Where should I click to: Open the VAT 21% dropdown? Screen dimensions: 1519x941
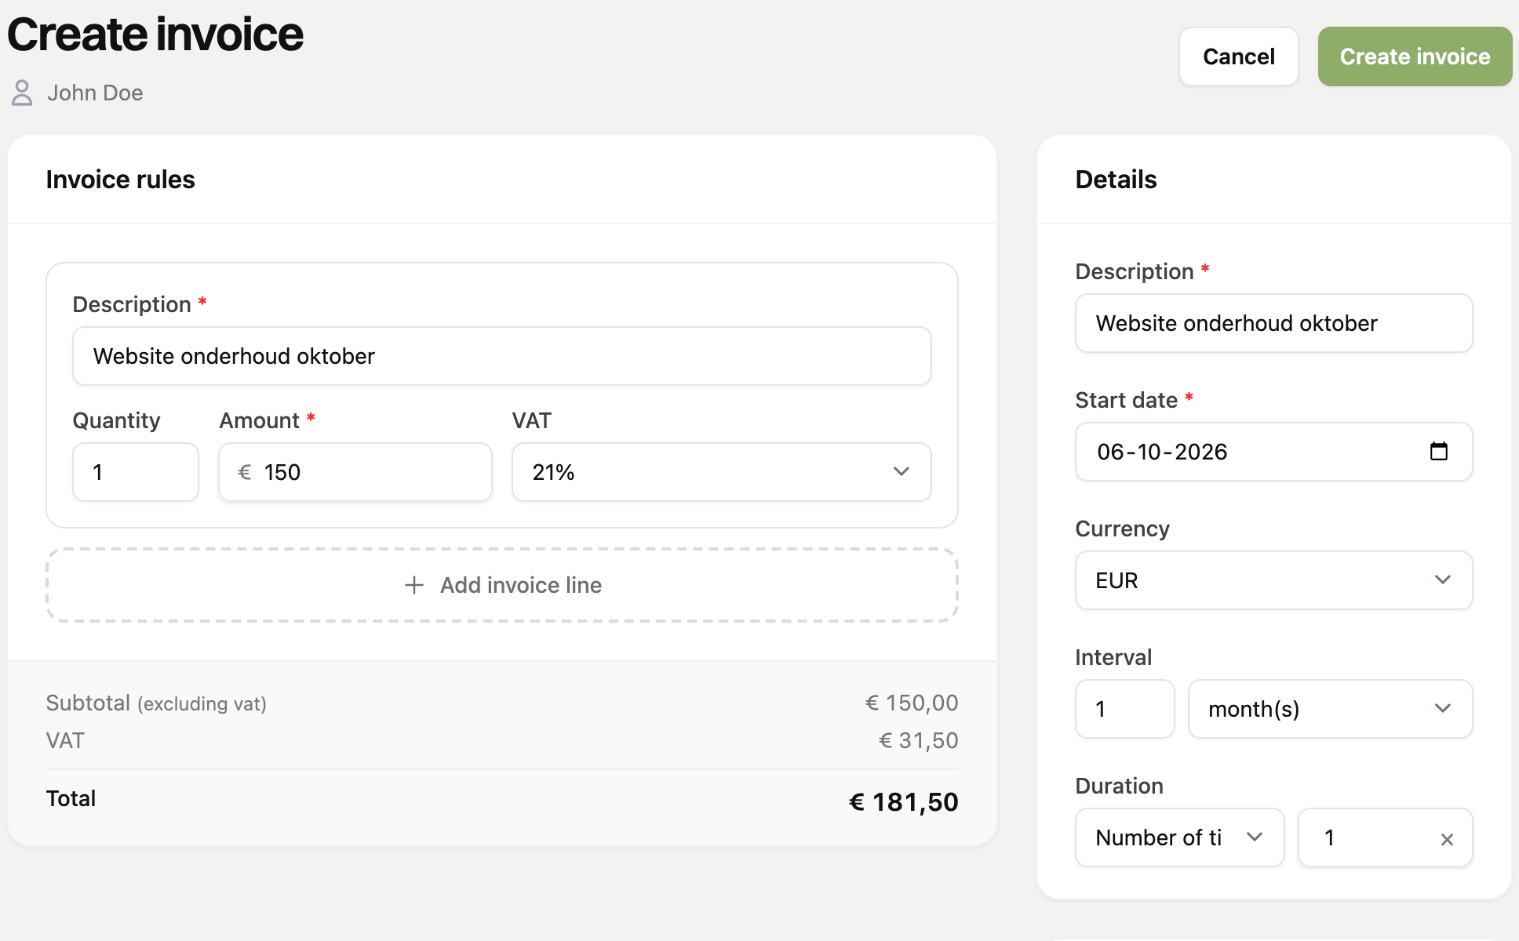pos(721,472)
